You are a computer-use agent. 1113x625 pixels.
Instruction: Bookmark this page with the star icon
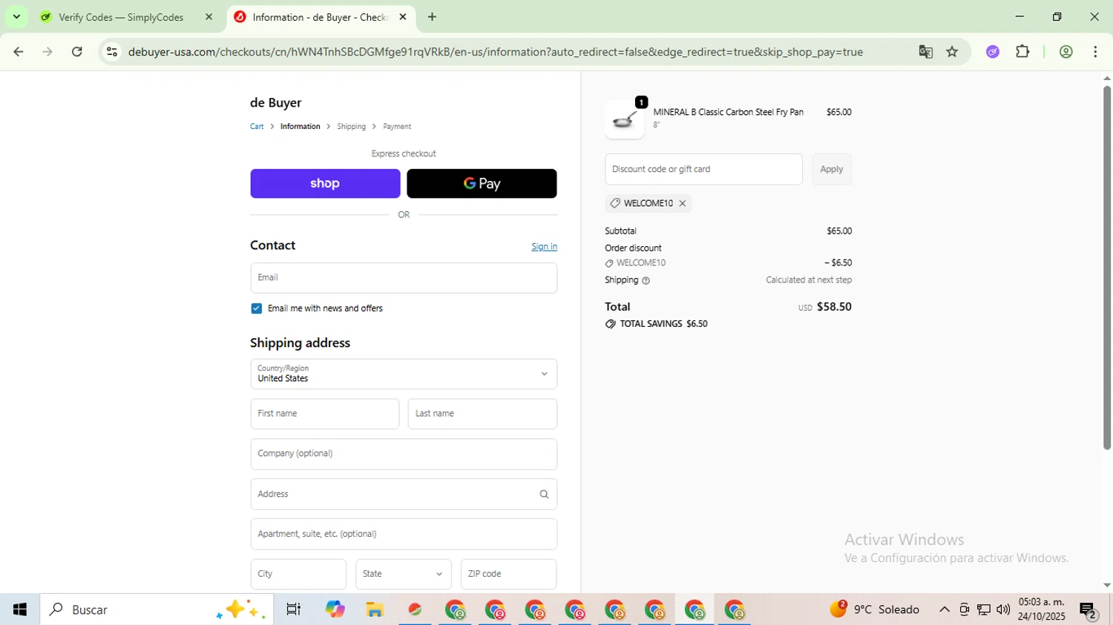[x=952, y=52]
